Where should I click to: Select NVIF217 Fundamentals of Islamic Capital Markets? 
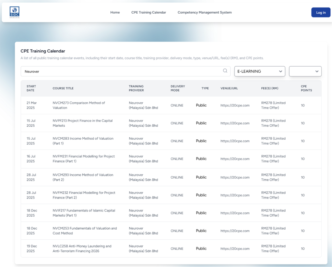[x=84, y=213]
